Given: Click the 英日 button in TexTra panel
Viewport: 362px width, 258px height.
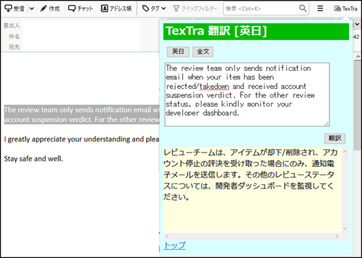Looking at the screenshot, I should point(178,52).
